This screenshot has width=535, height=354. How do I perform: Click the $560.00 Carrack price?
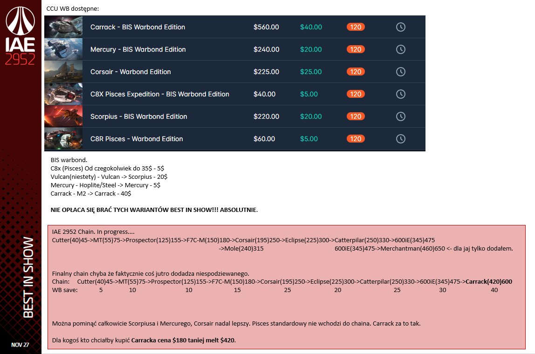pyautogui.click(x=266, y=27)
